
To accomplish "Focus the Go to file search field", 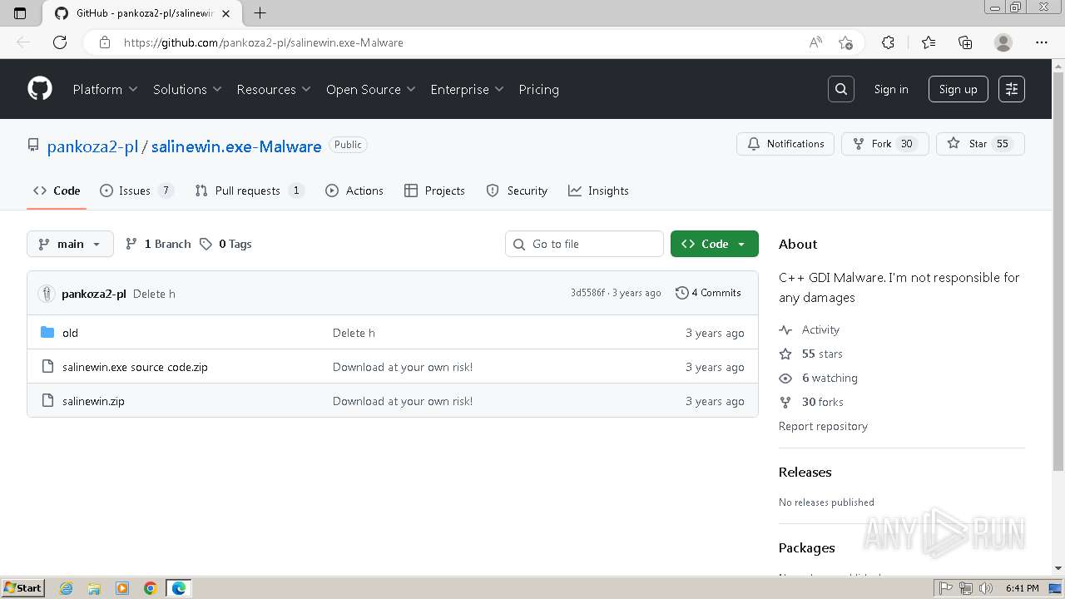I will tap(584, 244).
